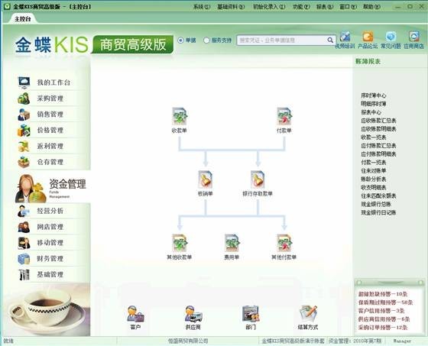Image resolution: width=428 pixels, height=346 pixels.
Task: Open the 系统(S) menu
Action: click(x=202, y=7)
